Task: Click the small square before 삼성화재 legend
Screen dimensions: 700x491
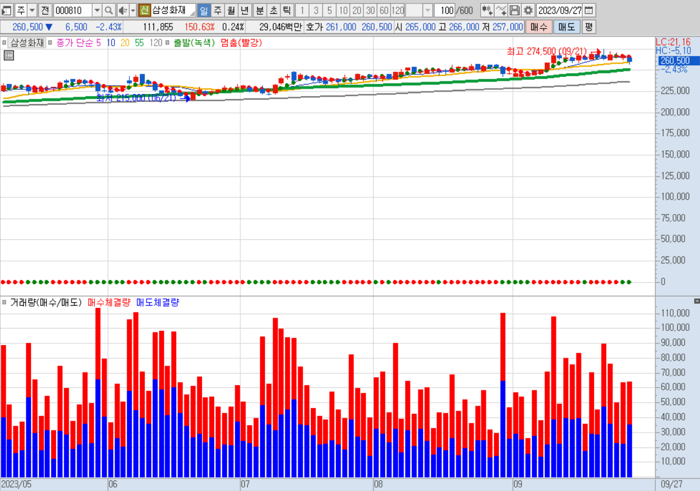Action: [x=4, y=42]
